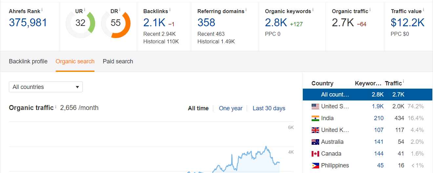
Task: Click the organic traffic line chart peak
Action: click(266, 147)
